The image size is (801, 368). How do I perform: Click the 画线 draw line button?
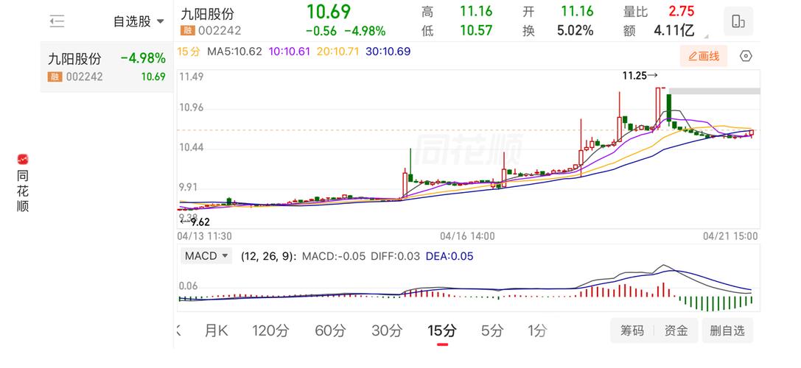point(704,56)
